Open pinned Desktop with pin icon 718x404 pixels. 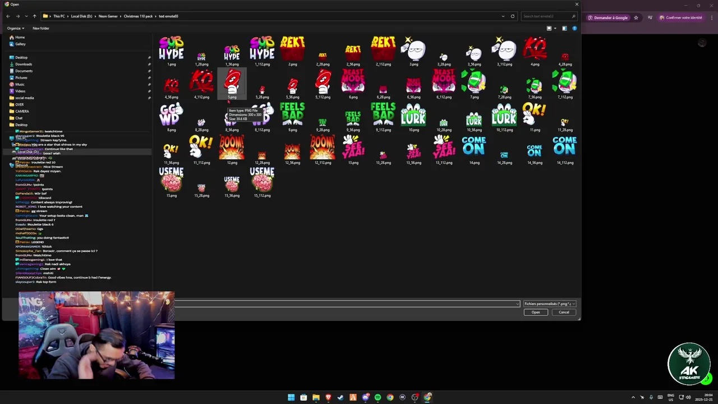coord(21,57)
